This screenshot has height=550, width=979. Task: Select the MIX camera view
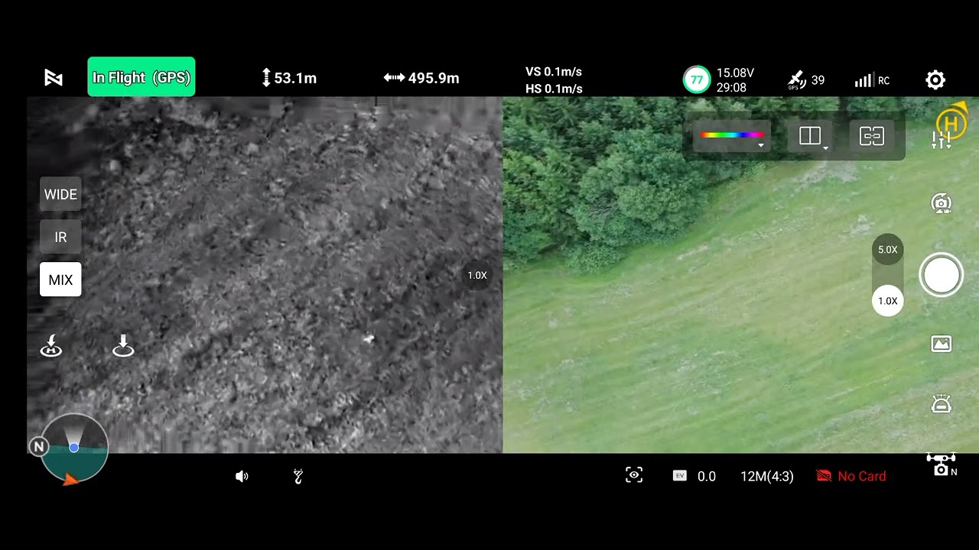point(60,280)
